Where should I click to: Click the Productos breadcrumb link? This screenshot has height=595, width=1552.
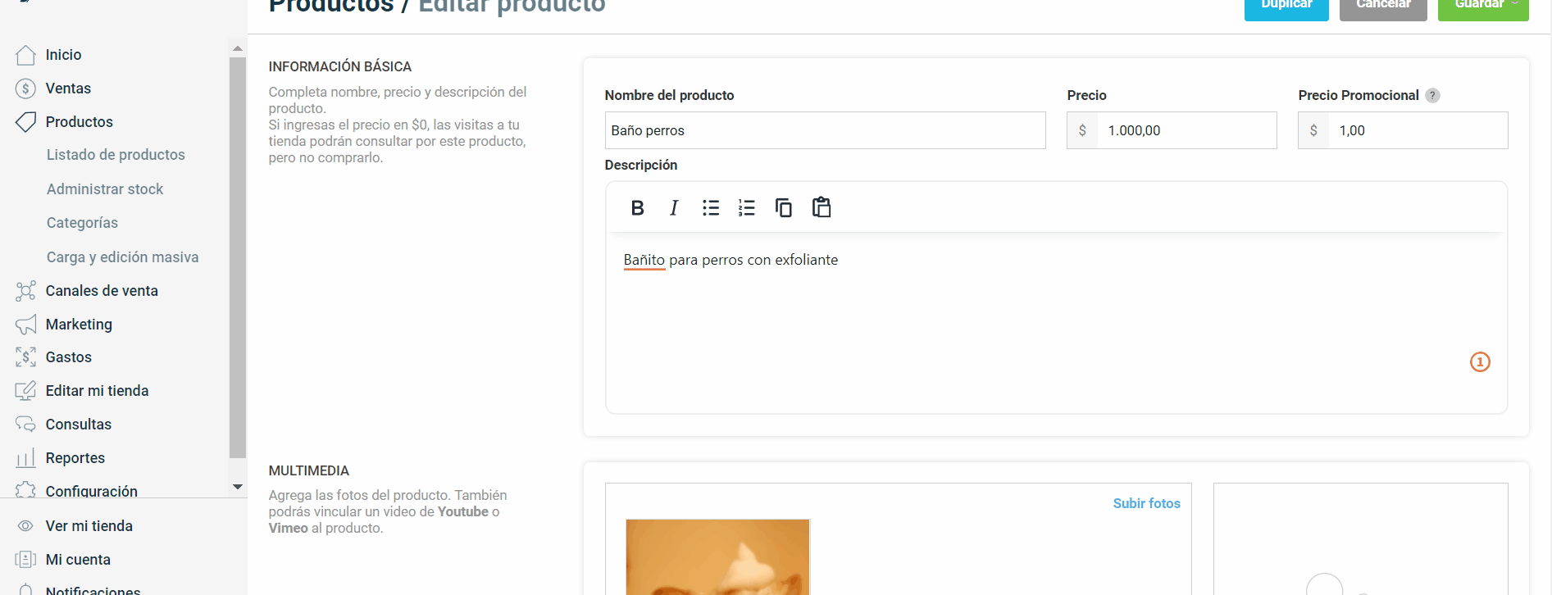(331, 7)
